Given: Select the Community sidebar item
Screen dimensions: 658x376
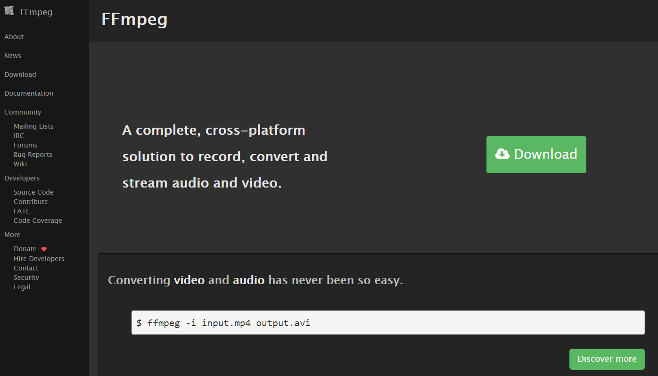Looking at the screenshot, I should [23, 112].
